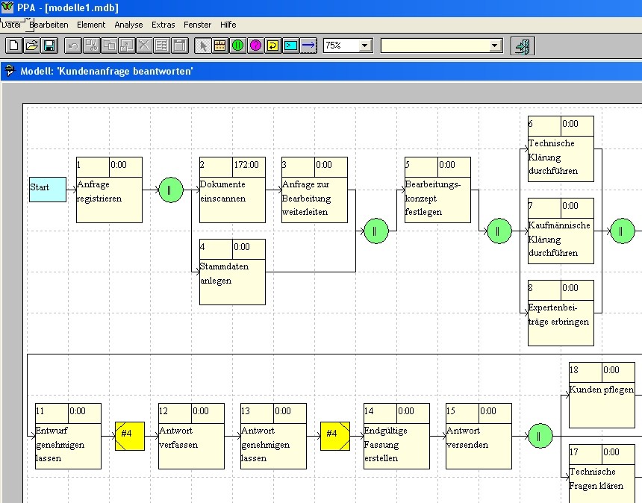Click the yellow #4 node after 'Entwurf genehmigen lassen'

click(x=130, y=435)
